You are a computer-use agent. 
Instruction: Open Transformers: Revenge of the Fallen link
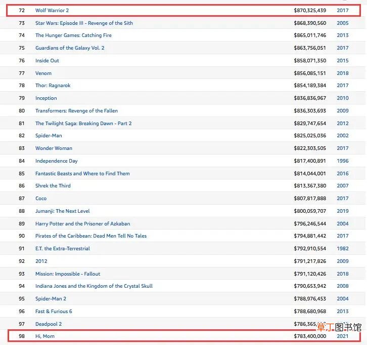[x=76, y=111]
